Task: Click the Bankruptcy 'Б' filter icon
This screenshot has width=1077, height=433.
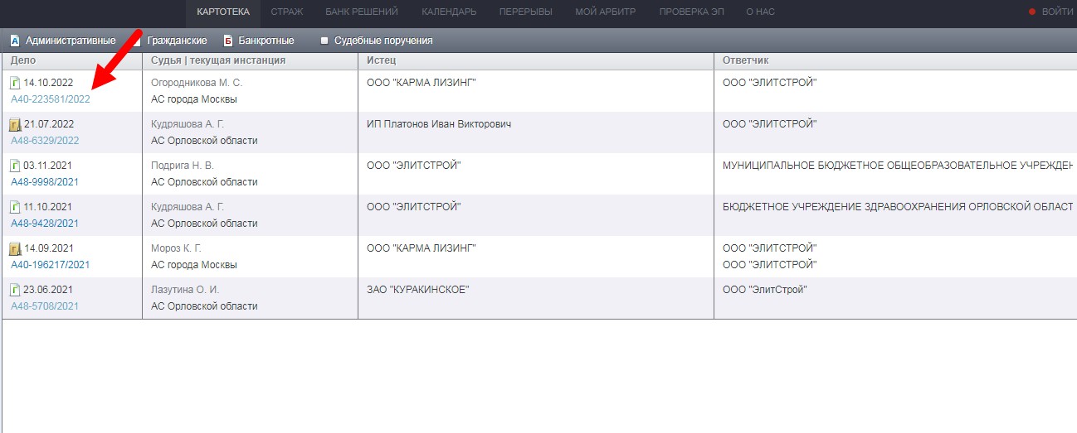Action: [227, 41]
